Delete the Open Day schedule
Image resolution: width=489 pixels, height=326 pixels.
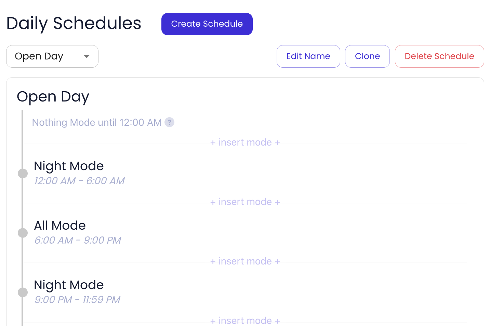pyautogui.click(x=439, y=56)
